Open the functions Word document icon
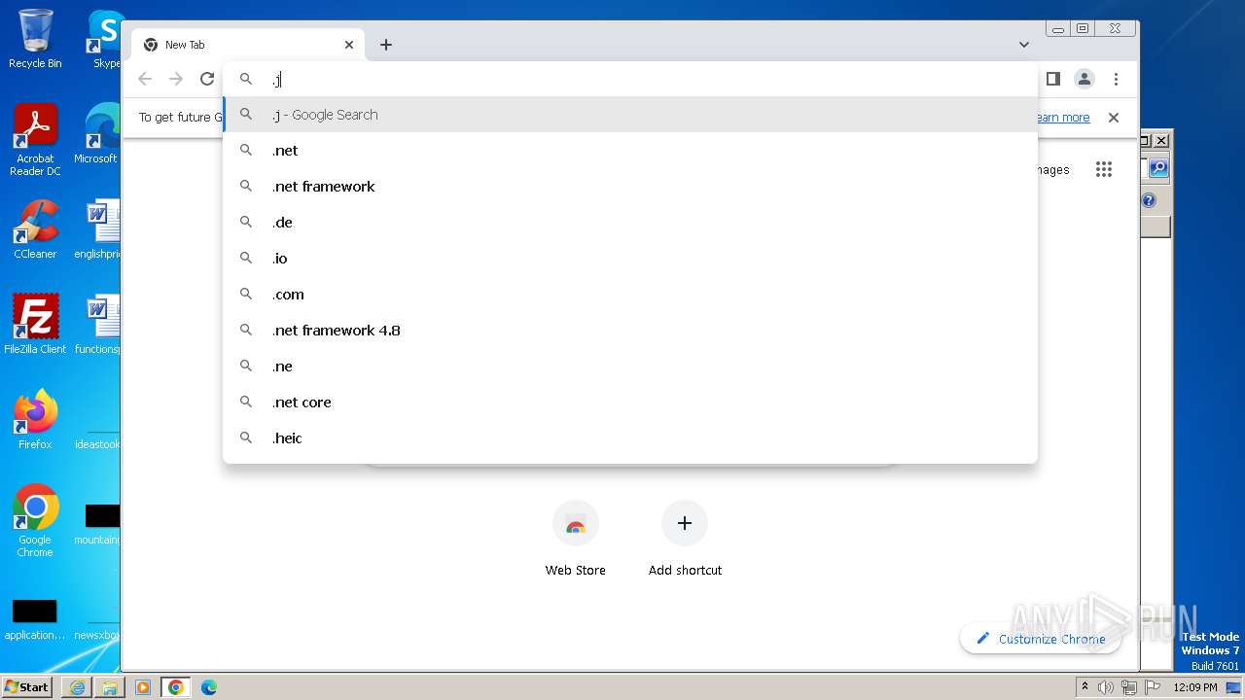This screenshot has width=1245, height=700. tap(99, 324)
